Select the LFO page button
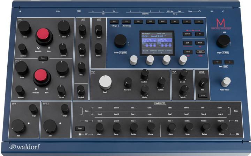This screenshot has height=156, width=251. [126, 22]
